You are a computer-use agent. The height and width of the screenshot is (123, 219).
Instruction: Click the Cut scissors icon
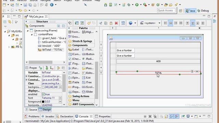click(x=101, y=23)
